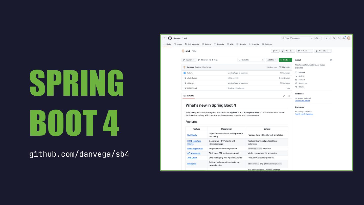Follow the Bean Registration link
364x205 pixels.
[195, 149]
